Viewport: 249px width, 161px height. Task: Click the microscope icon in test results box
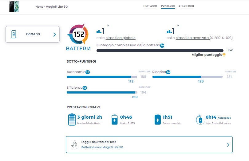coord(74,144)
